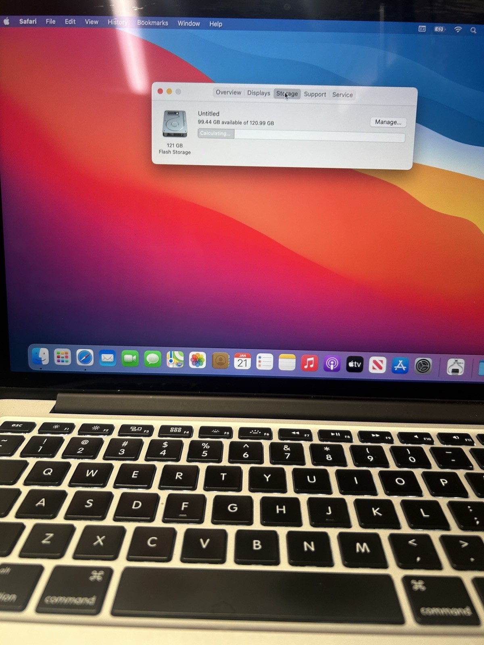The image size is (484, 645).
Task: Switch to the Overview tab
Action: click(228, 92)
